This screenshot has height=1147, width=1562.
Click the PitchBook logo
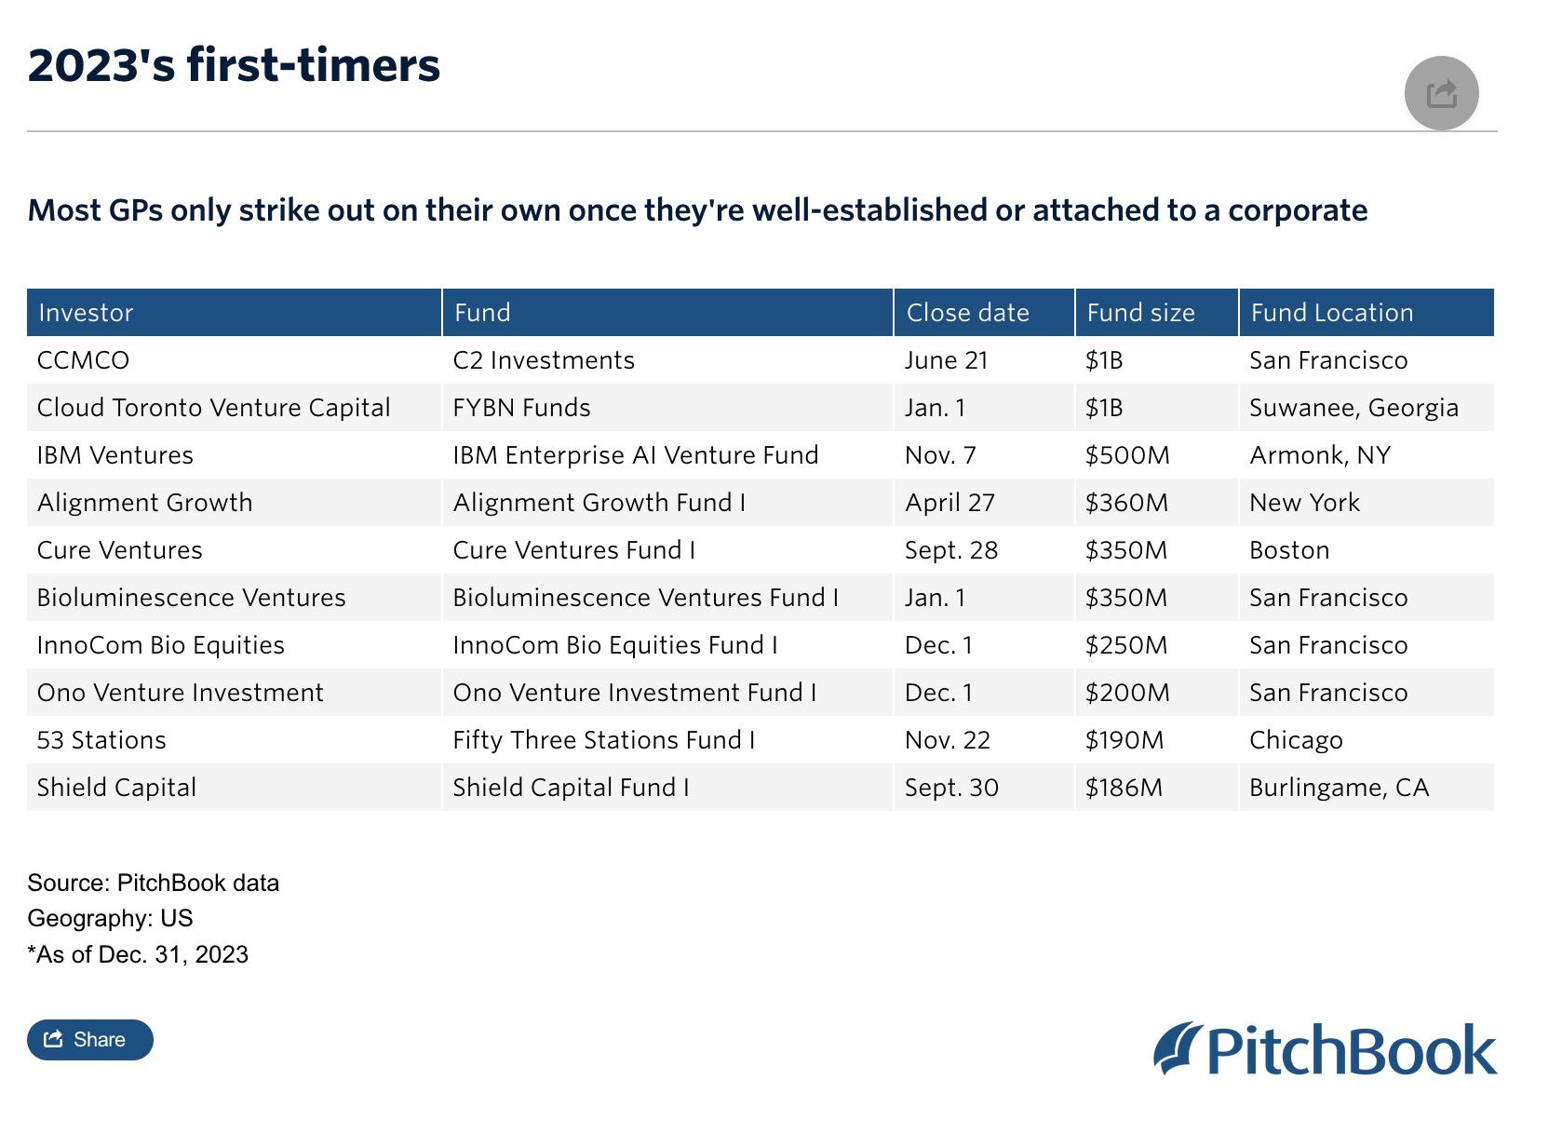pyautogui.click(x=1325, y=1049)
